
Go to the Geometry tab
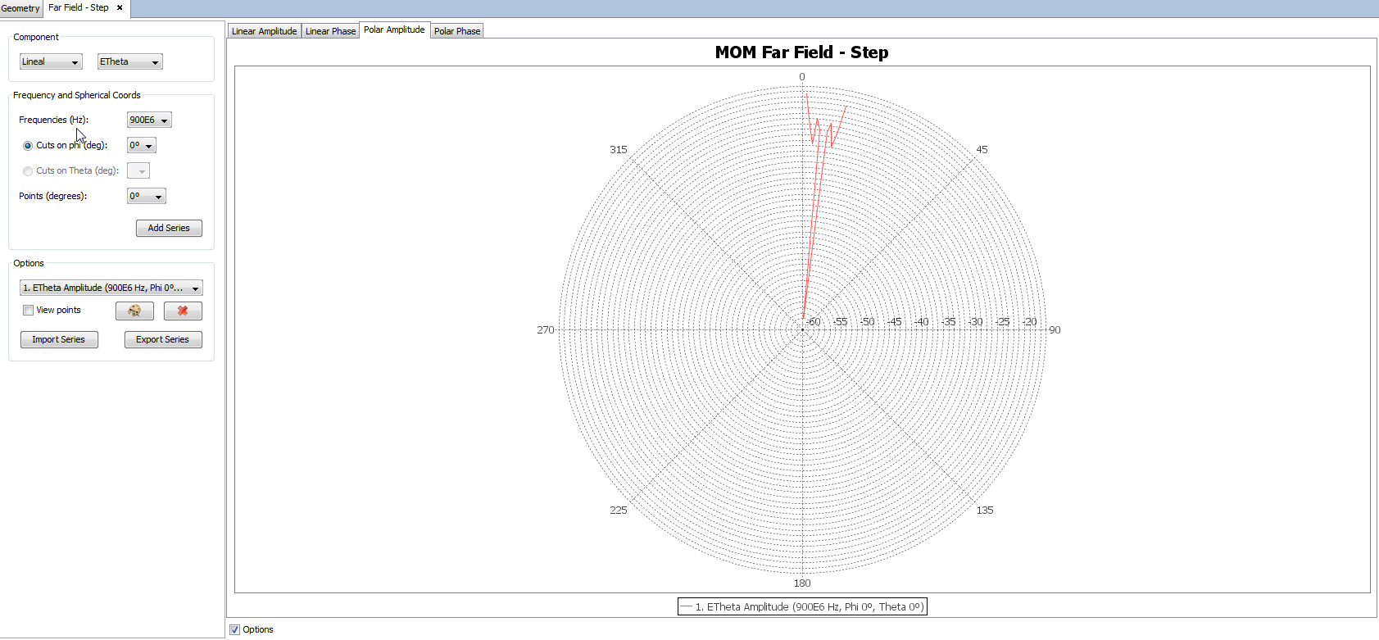coord(20,8)
